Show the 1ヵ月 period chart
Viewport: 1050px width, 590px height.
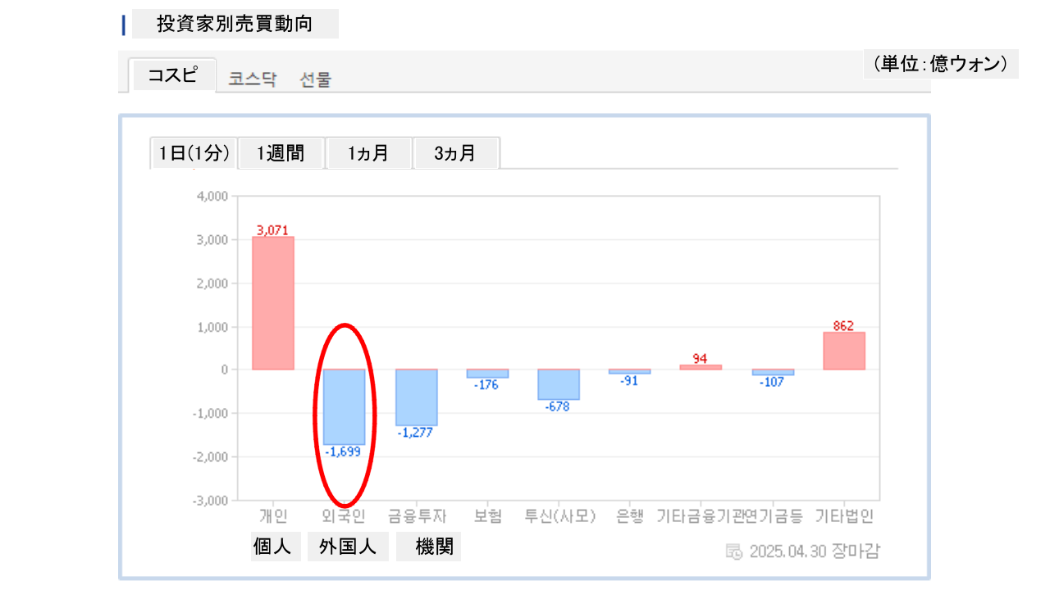pyautogui.click(x=368, y=153)
